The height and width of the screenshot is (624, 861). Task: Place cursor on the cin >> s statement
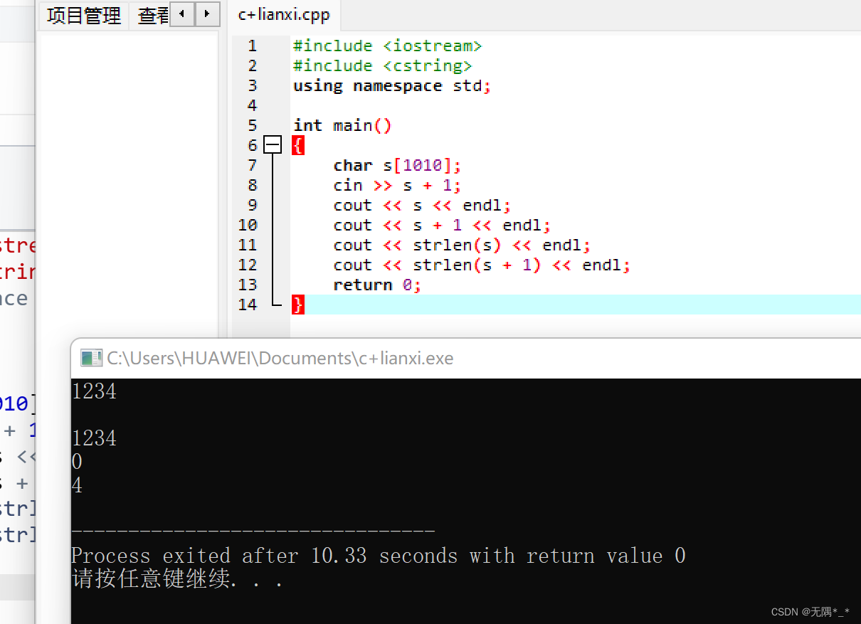(398, 185)
